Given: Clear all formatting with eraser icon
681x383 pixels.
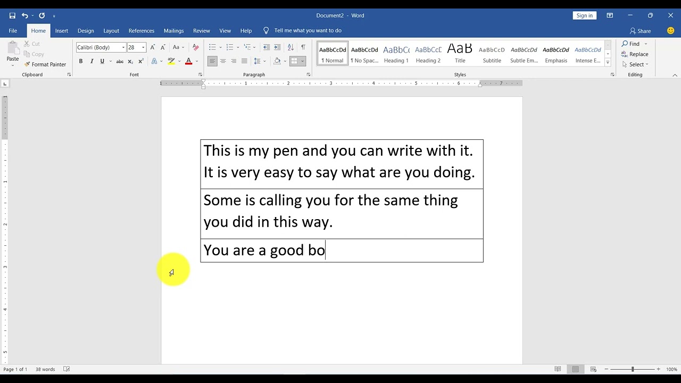Looking at the screenshot, I should click(195, 47).
